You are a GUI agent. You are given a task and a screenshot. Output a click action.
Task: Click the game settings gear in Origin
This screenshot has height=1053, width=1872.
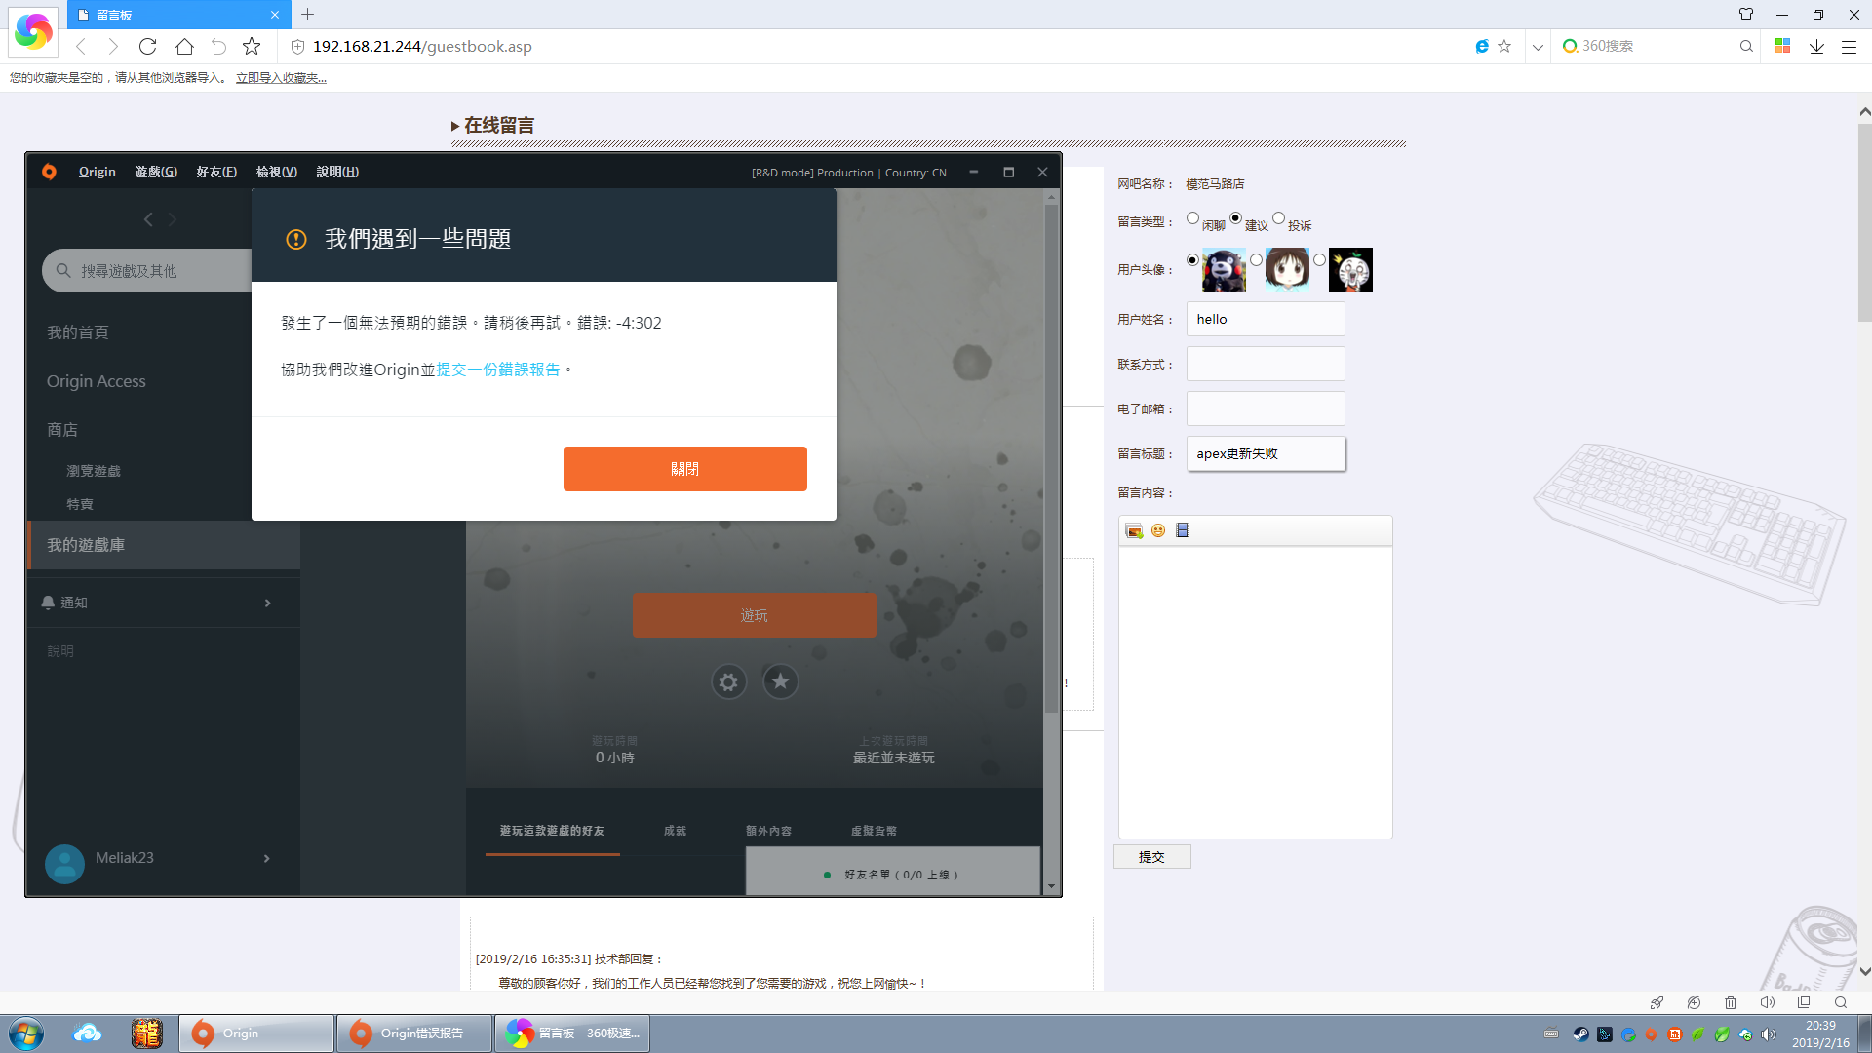pos(728,682)
